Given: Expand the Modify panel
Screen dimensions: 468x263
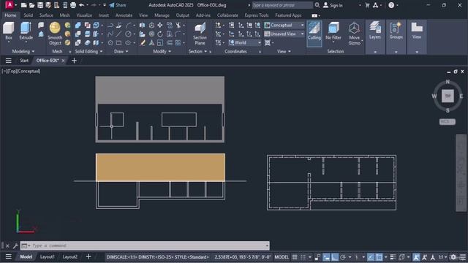Looking at the screenshot, I should point(162,51).
